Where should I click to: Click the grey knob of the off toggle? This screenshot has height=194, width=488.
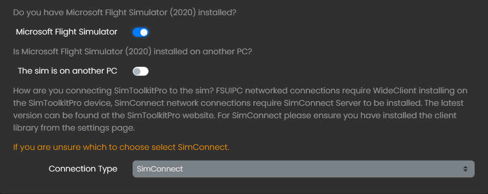coord(137,71)
